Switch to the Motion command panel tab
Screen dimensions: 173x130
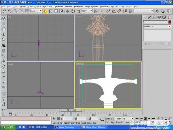[x=159, y=17]
